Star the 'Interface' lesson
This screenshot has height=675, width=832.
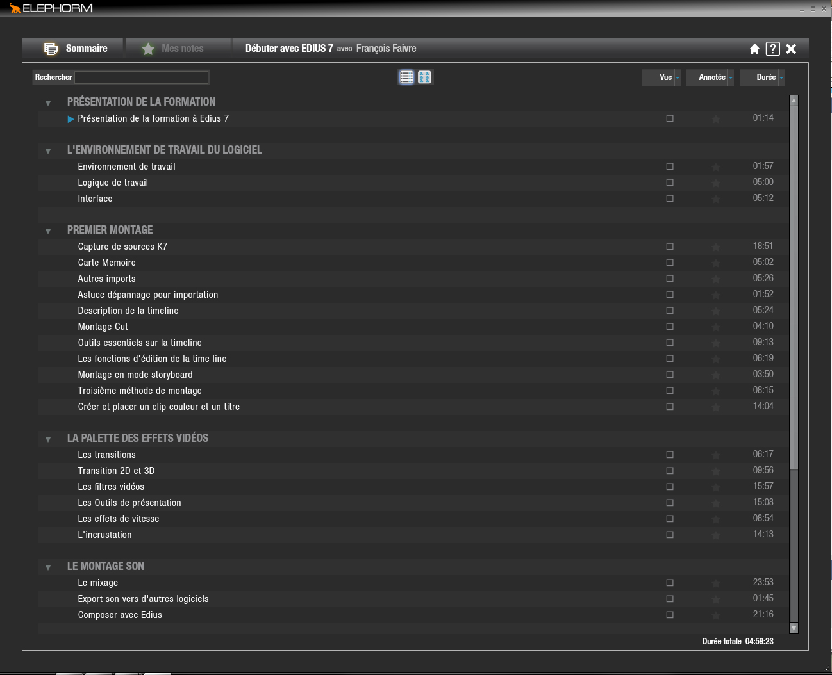(716, 199)
